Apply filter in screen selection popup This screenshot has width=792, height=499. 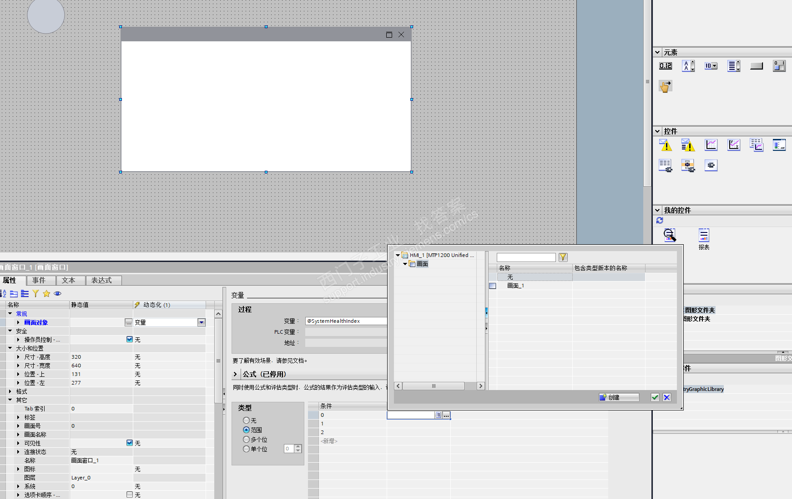tap(563, 257)
